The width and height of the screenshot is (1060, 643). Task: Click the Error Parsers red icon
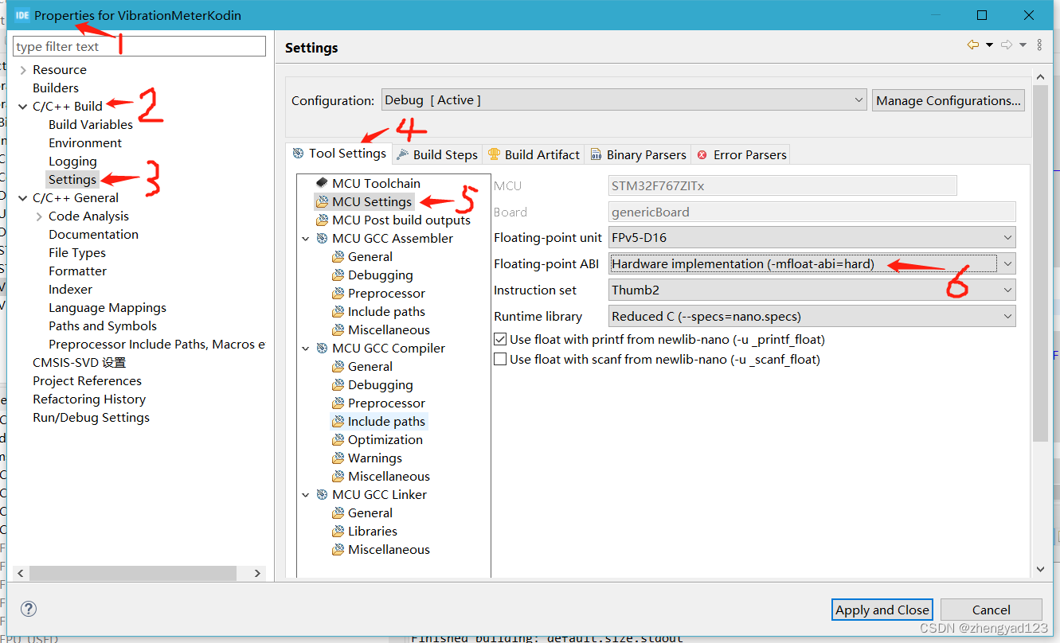tap(702, 154)
